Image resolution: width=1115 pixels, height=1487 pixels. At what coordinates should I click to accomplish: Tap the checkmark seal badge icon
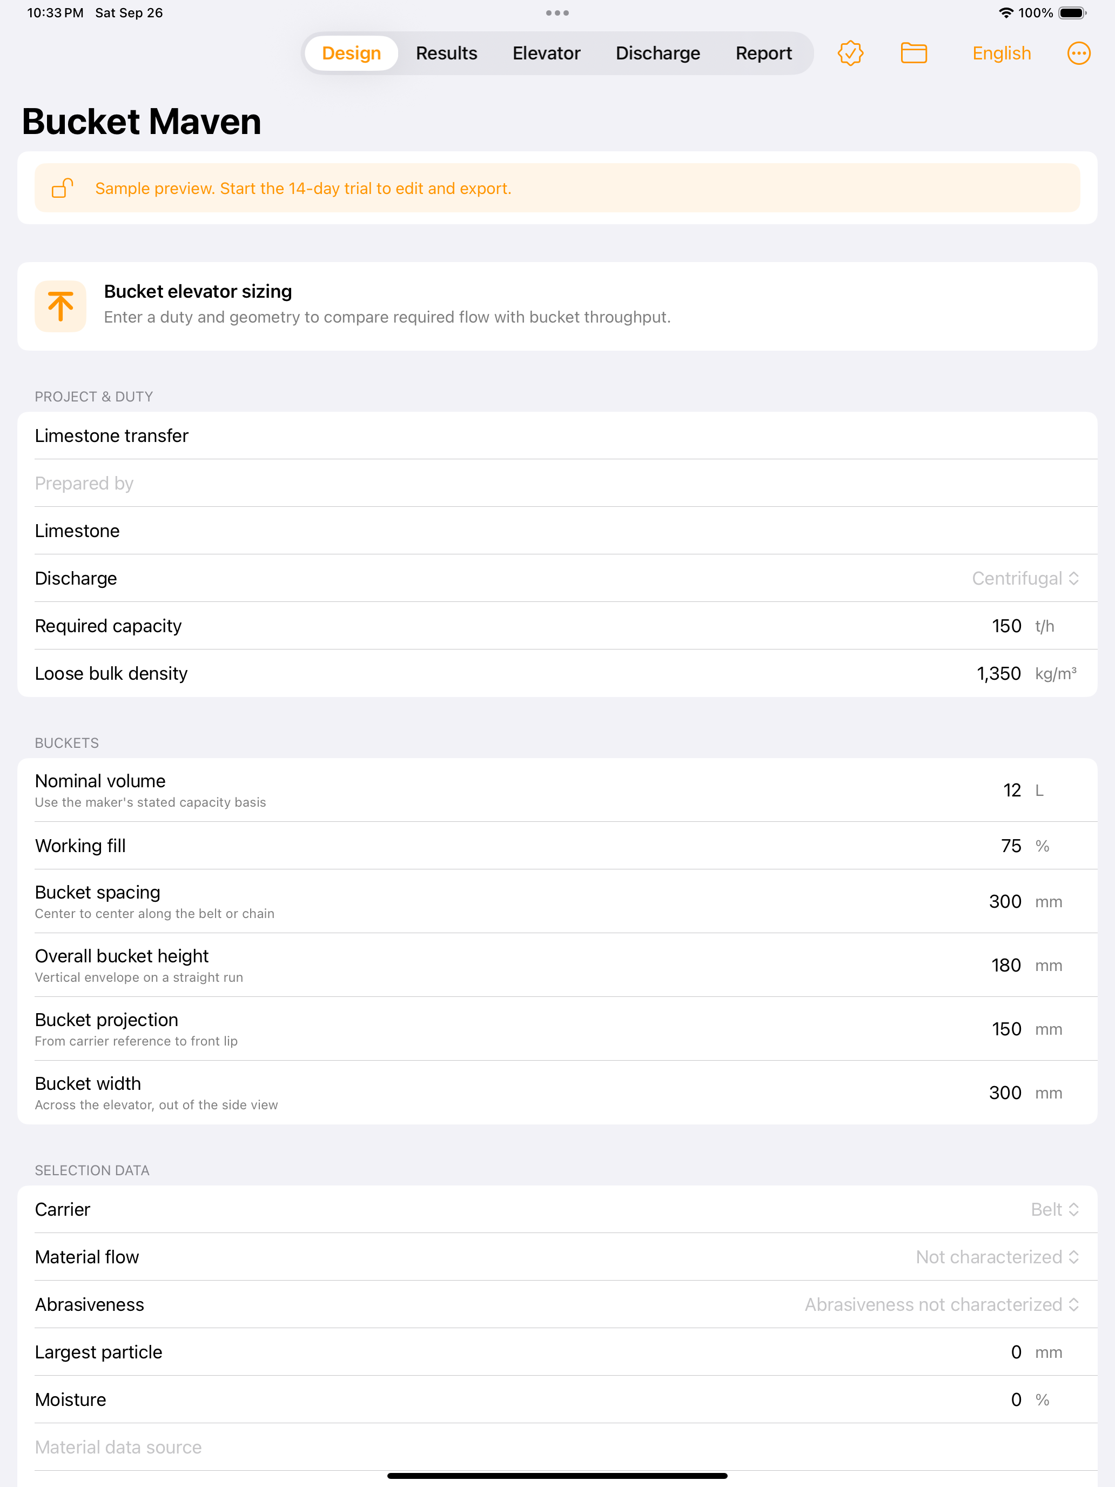(x=850, y=53)
